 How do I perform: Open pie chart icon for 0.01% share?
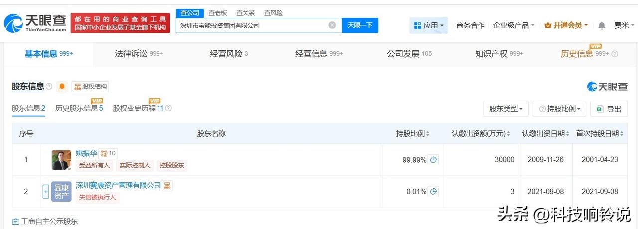433,191
